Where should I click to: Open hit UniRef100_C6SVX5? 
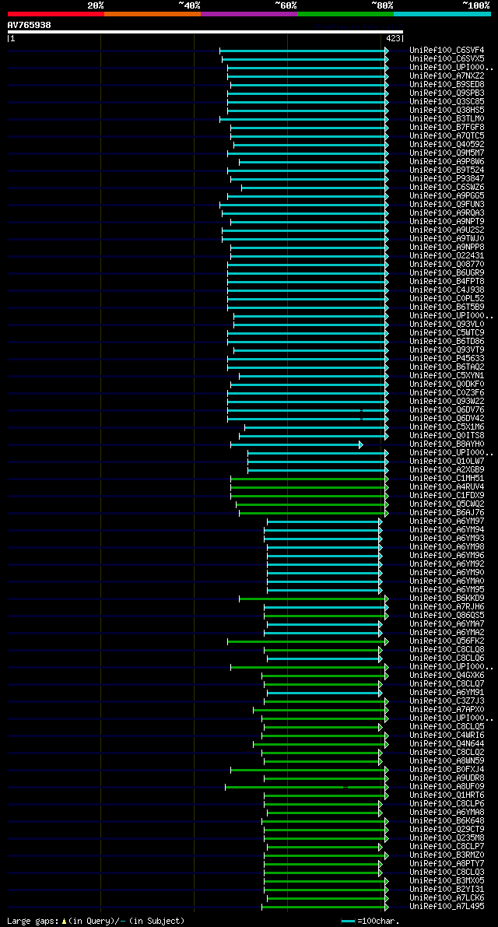click(447, 59)
